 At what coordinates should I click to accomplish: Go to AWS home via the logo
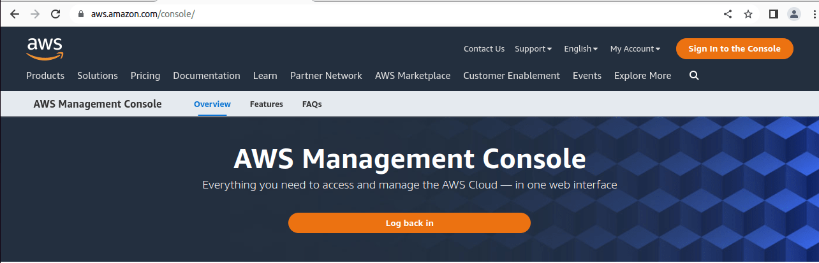click(45, 48)
